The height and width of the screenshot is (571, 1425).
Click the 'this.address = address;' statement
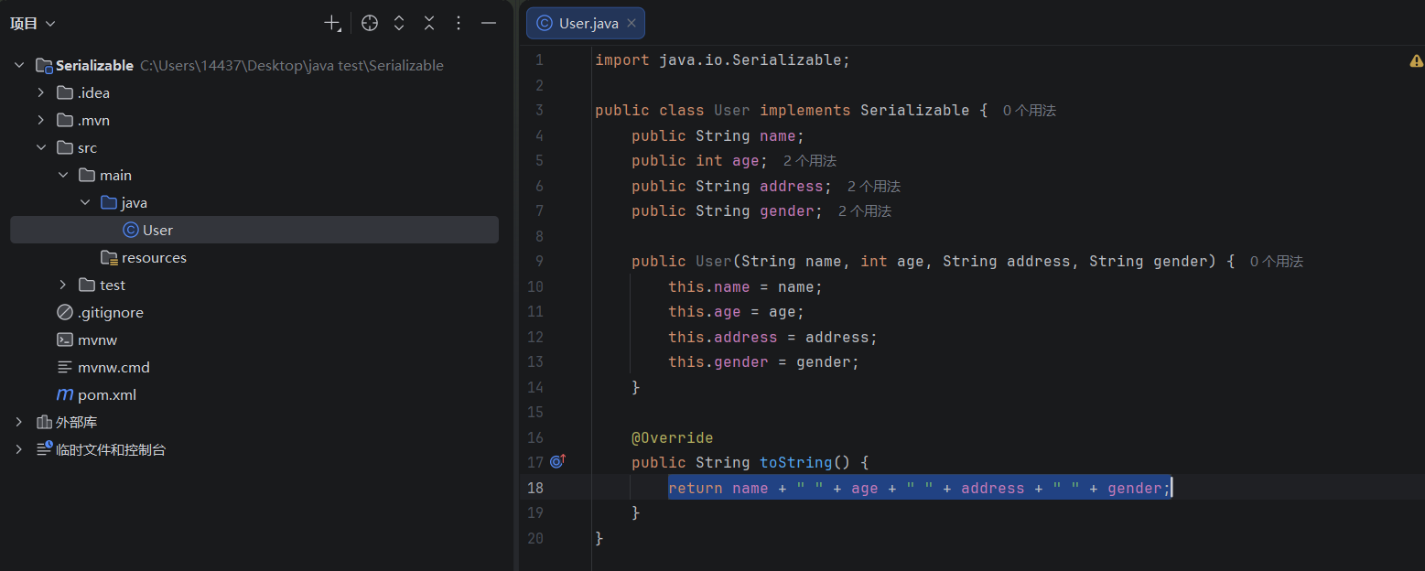772,338
